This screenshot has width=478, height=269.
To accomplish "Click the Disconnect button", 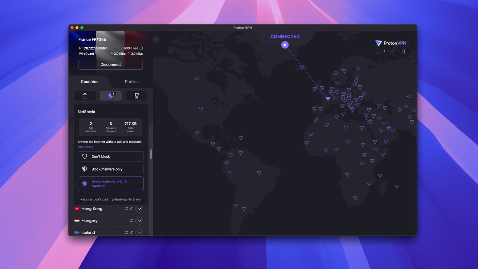I will [x=111, y=65].
